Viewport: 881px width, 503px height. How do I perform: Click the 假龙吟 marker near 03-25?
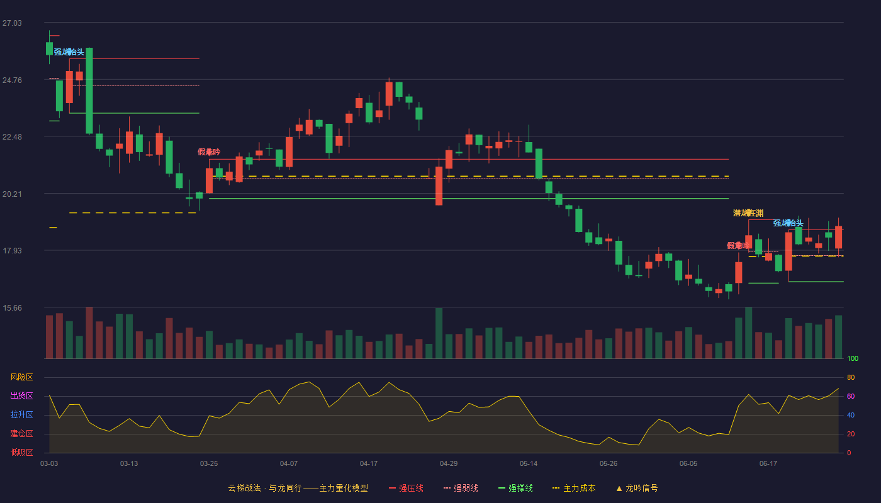[209, 152]
